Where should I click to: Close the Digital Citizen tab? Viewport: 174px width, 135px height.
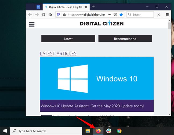(x=86, y=7)
